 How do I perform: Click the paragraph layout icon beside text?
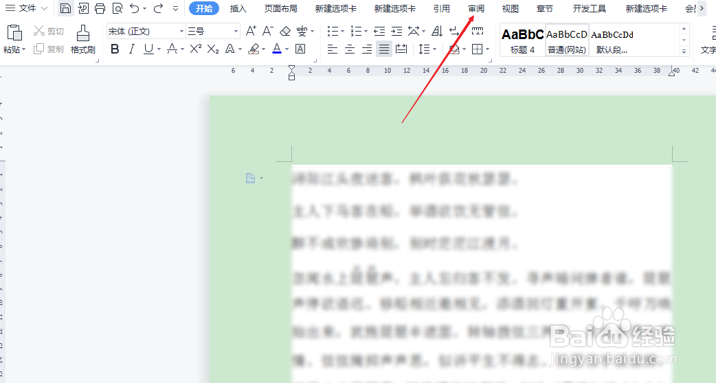click(x=251, y=178)
